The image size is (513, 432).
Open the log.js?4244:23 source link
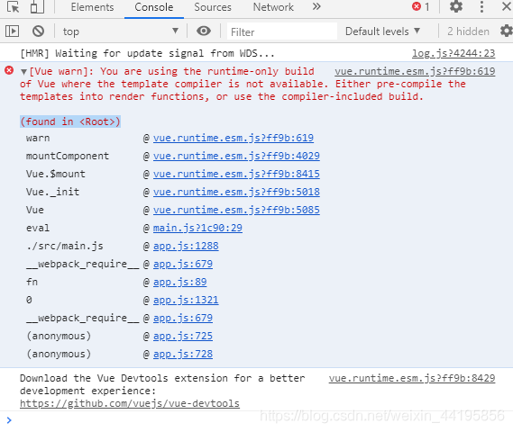tap(453, 53)
